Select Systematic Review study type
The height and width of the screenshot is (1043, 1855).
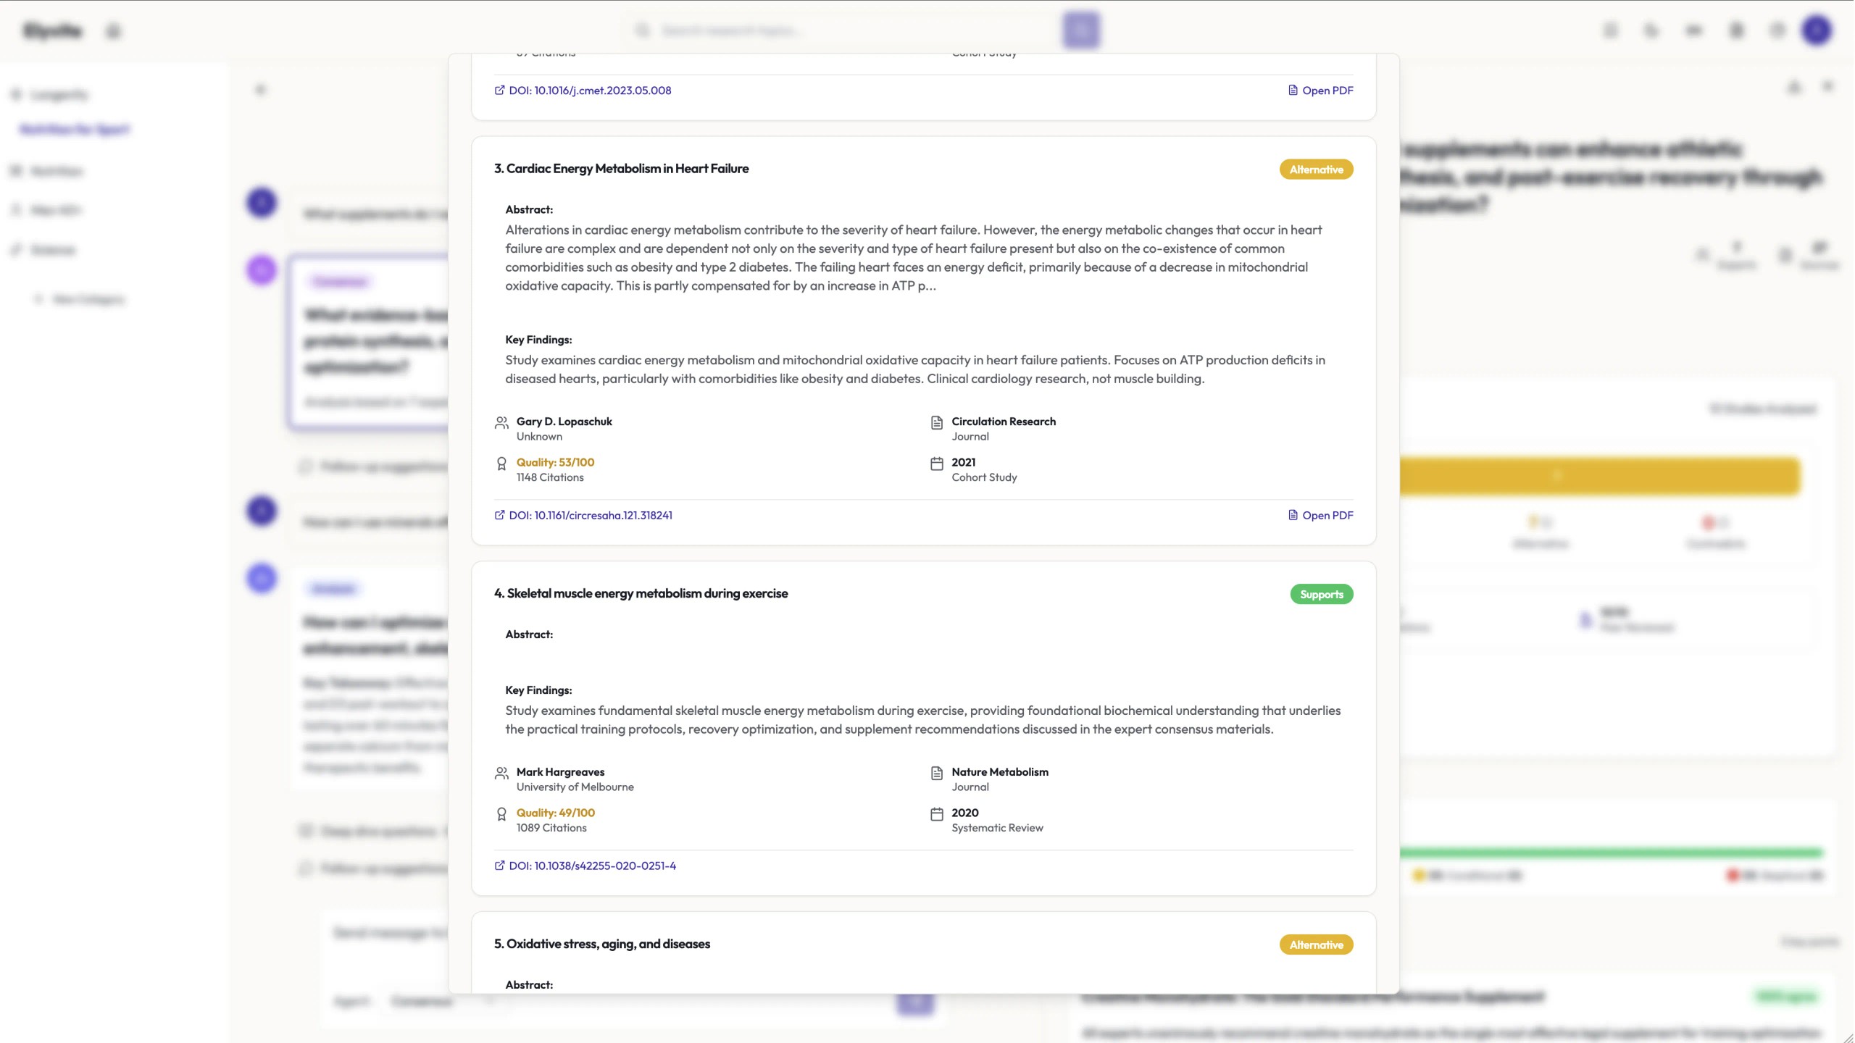click(997, 828)
